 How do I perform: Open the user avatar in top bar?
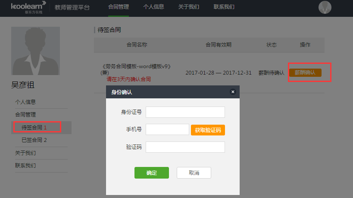(x=325, y=7)
